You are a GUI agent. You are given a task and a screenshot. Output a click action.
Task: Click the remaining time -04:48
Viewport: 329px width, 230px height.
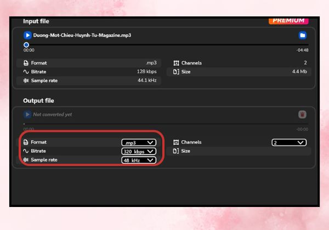click(x=302, y=50)
